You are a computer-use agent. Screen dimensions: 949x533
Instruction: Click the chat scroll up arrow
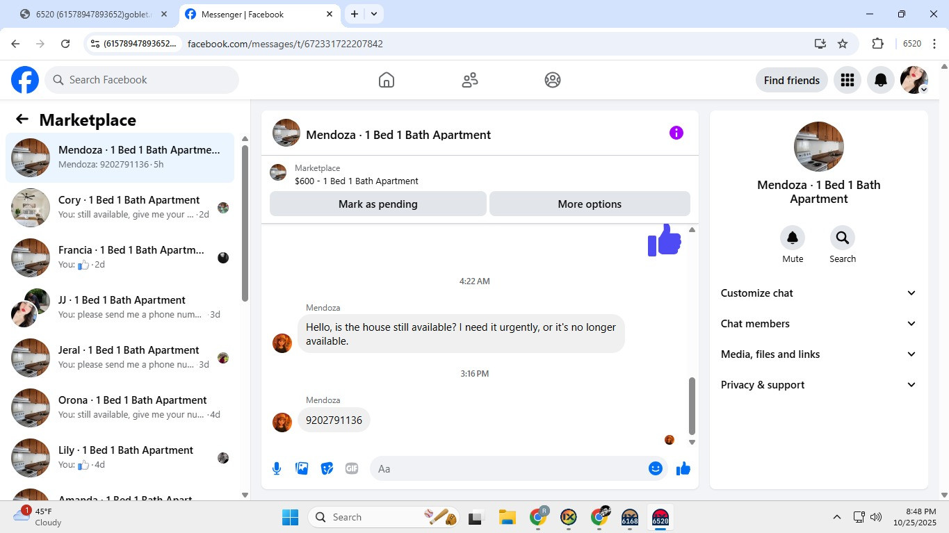692,230
